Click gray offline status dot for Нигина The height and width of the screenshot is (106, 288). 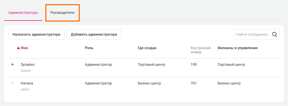coord(12,83)
